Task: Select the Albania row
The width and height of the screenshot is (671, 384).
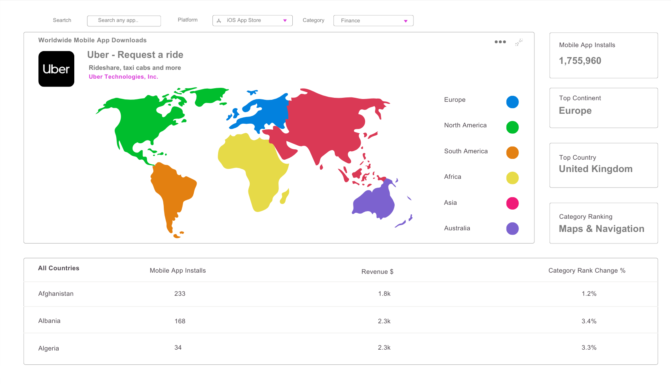Action: pyautogui.click(x=341, y=320)
